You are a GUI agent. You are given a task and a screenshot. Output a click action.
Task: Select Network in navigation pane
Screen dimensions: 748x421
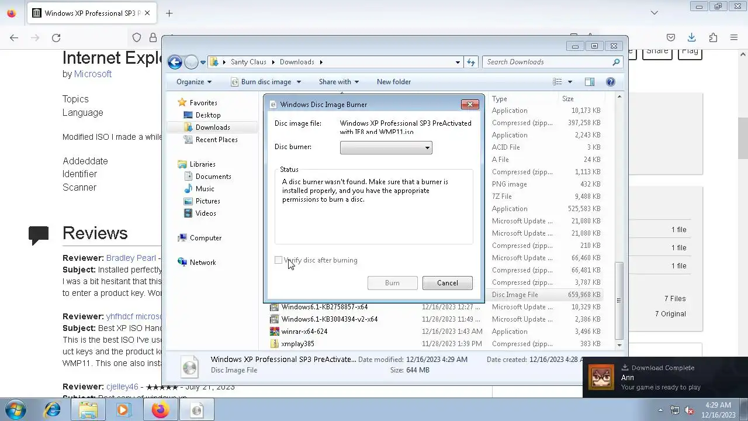202,263
